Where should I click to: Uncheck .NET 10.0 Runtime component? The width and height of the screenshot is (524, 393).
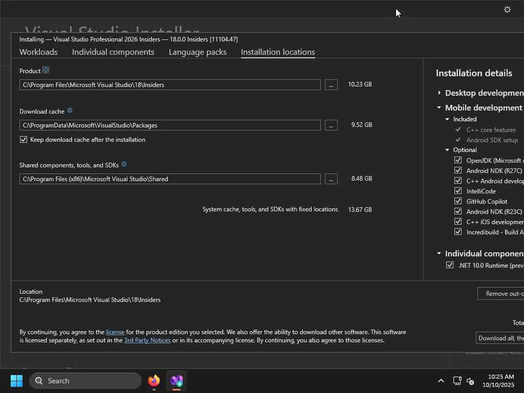450,265
